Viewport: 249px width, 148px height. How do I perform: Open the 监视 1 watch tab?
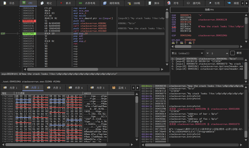click(119, 88)
